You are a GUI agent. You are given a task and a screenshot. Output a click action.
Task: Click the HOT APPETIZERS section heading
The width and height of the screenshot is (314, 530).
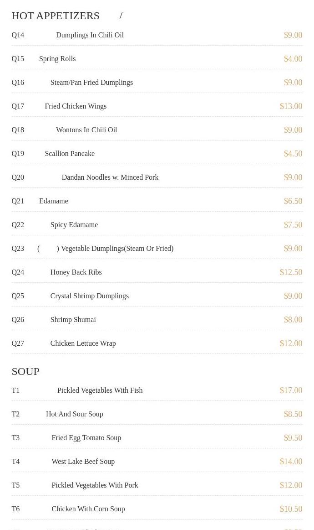tap(56, 16)
